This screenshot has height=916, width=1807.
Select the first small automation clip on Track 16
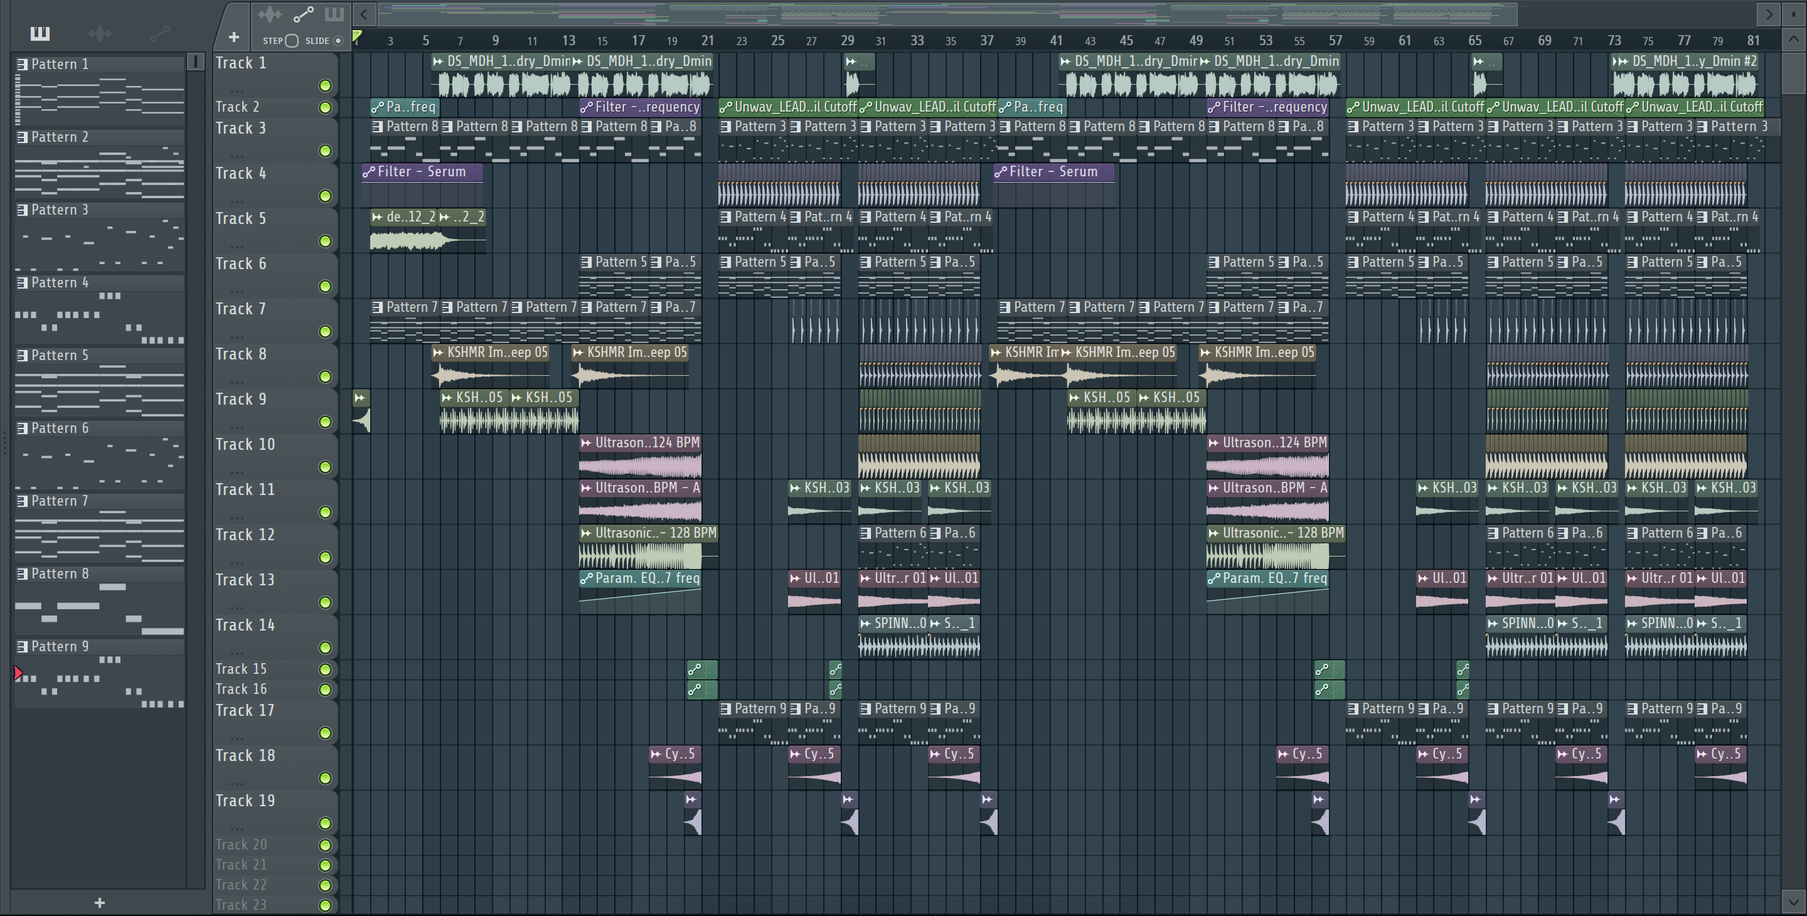pyautogui.click(x=701, y=690)
